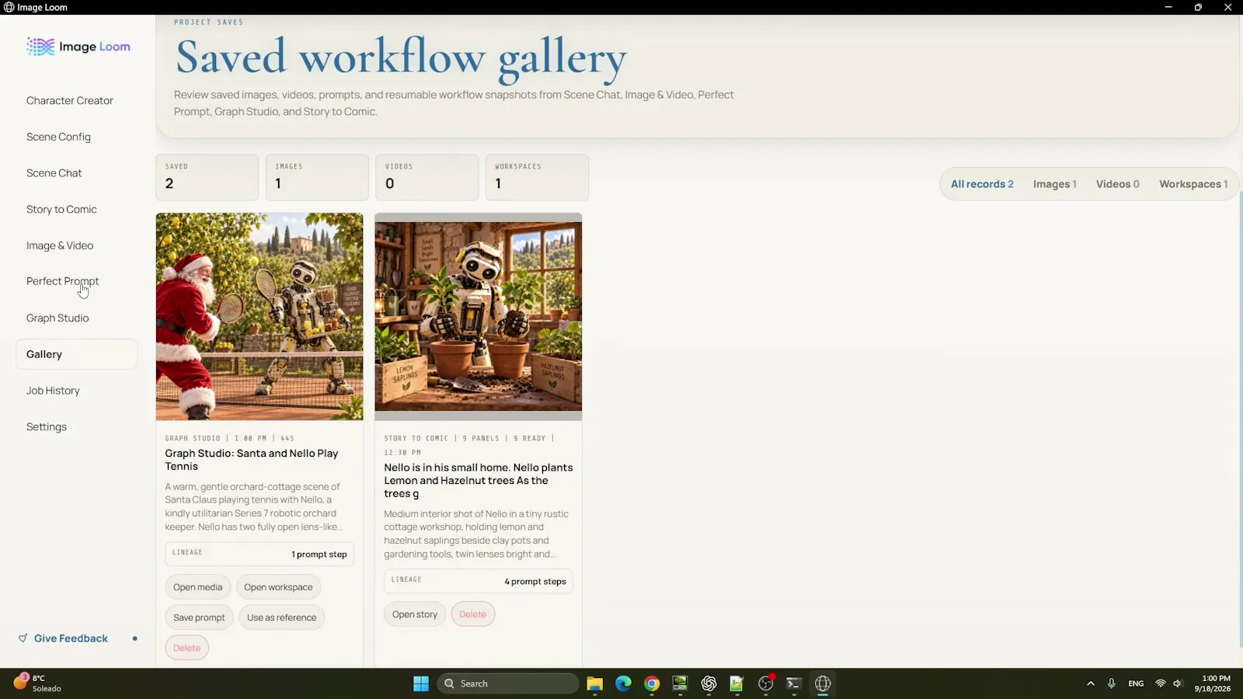Click the taskbar Search box

pos(509,683)
